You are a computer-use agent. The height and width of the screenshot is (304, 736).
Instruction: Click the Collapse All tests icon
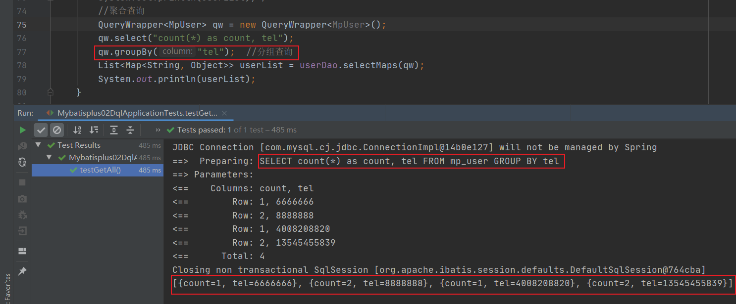(130, 130)
